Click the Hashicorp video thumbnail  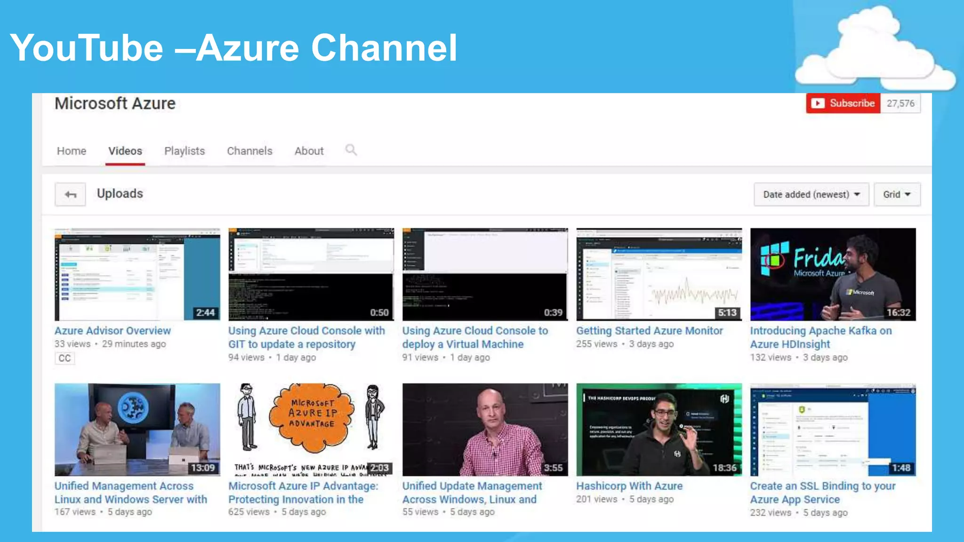pos(659,429)
